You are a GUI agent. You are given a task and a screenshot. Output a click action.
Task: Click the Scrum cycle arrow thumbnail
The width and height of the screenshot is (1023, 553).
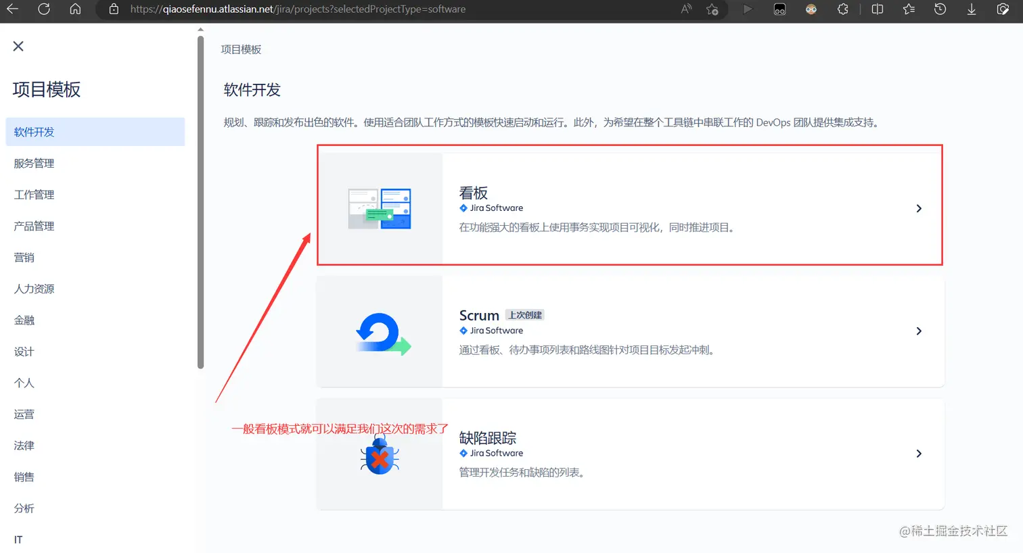click(383, 333)
